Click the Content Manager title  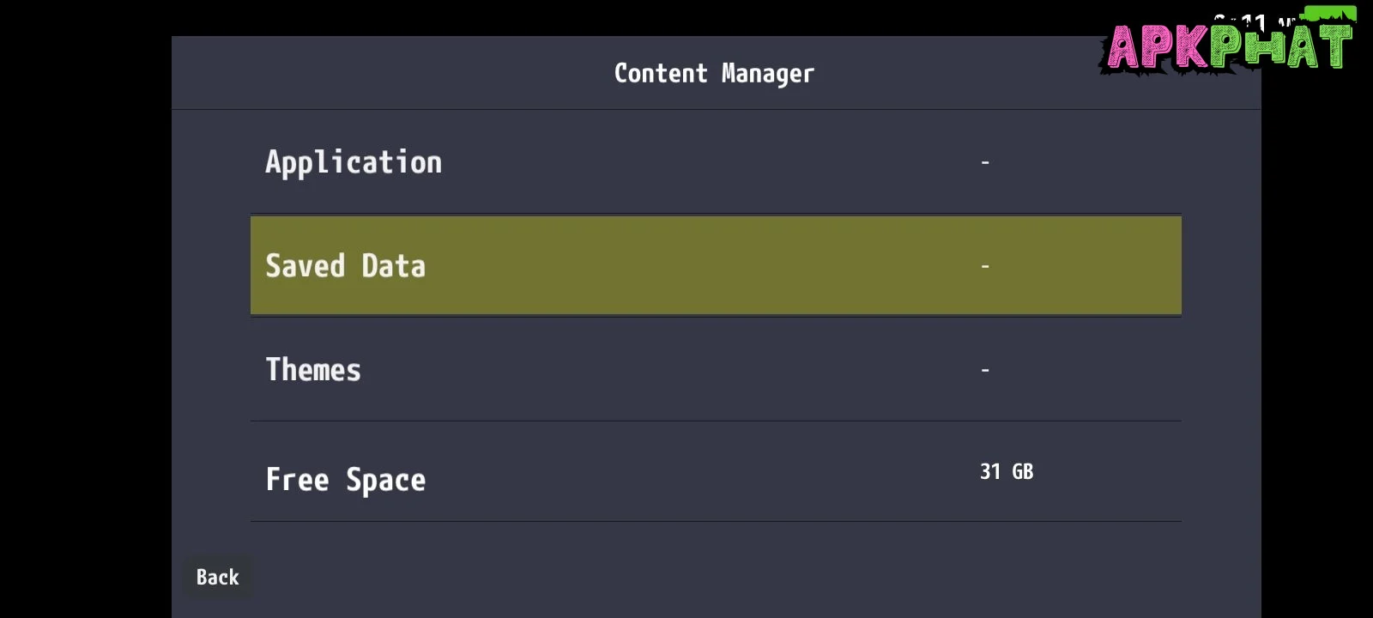coord(714,74)
